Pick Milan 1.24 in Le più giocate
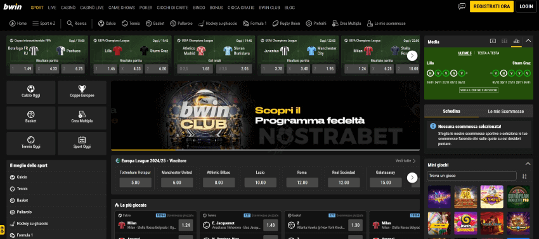Viewport: 539px width, 239px height. pos(186,225)
